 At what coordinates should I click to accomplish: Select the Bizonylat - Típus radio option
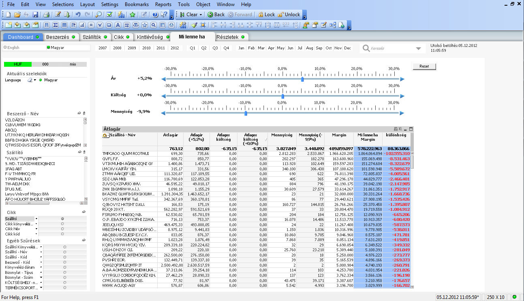point(64,272)
